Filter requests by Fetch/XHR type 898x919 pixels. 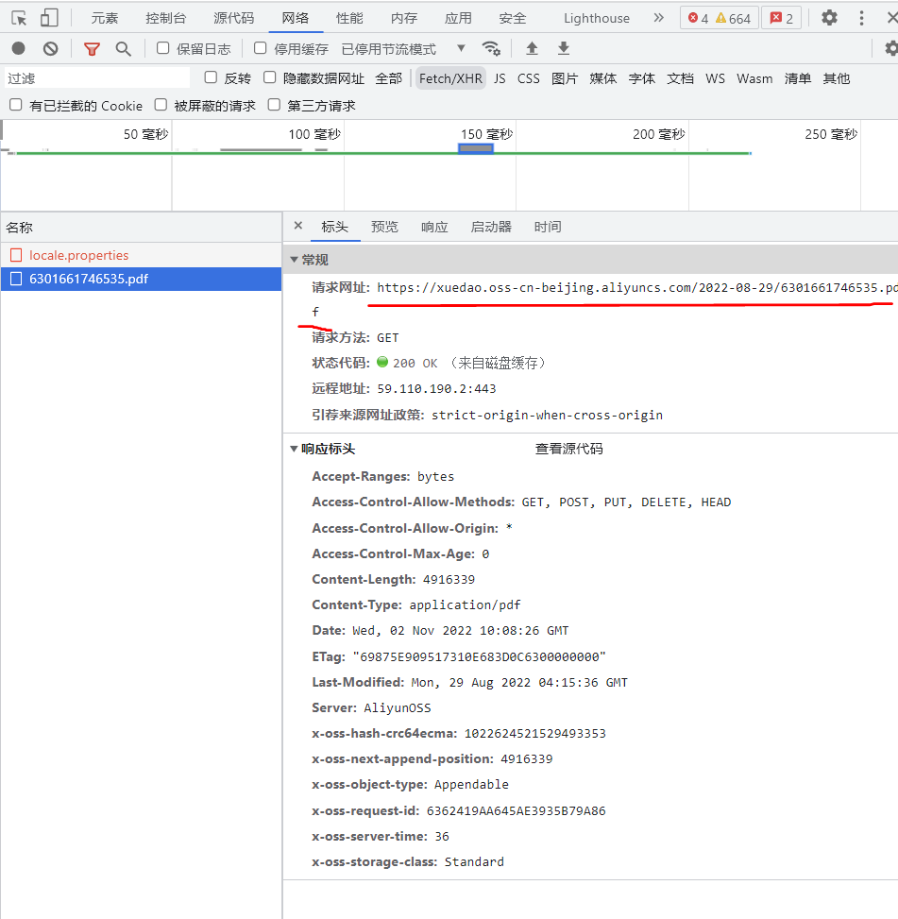450,78
